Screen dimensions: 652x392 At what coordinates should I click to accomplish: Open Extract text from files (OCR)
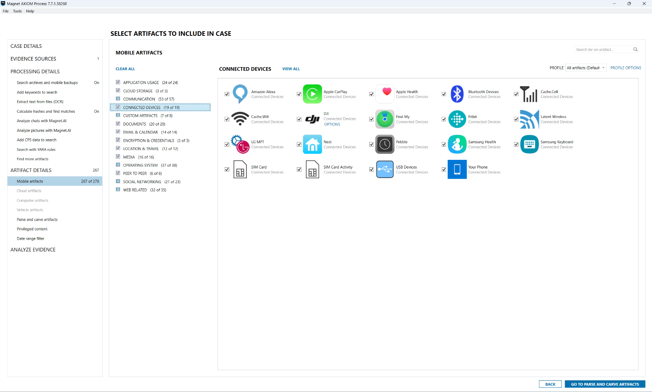(x=40, y=102)
